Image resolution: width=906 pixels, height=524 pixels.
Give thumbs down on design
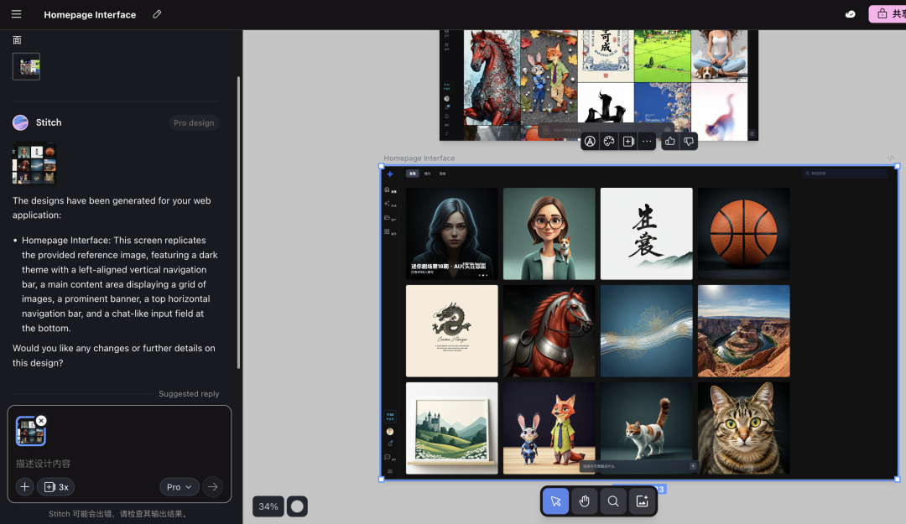pos(689,141)
